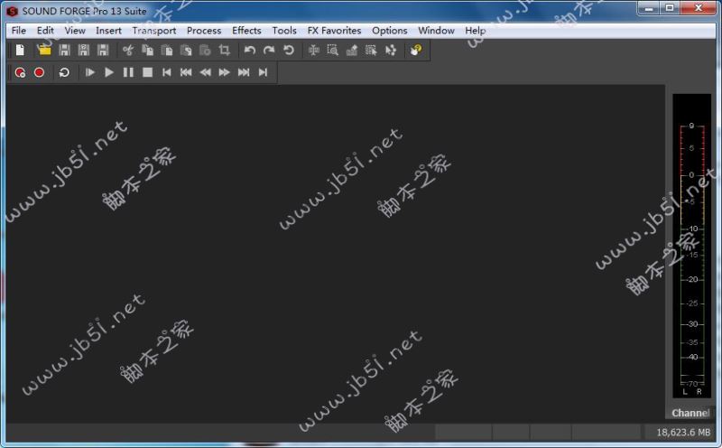Open the File menu
722x448 pixels.
(18, 31)
